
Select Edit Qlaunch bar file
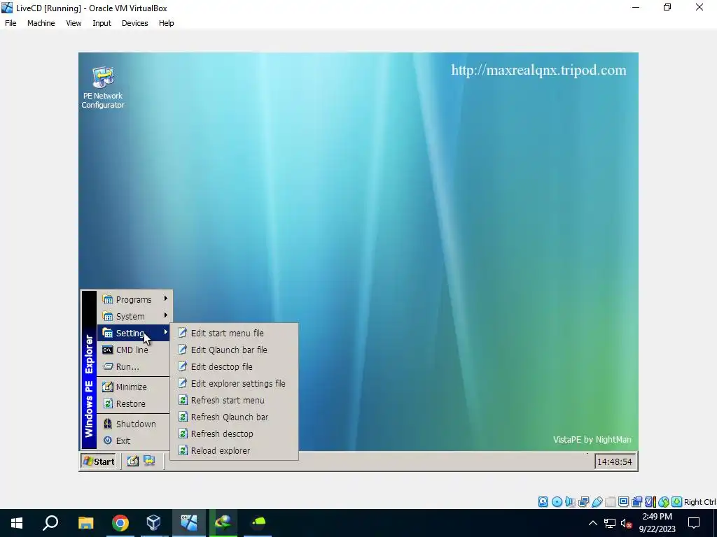coord(234,350)
